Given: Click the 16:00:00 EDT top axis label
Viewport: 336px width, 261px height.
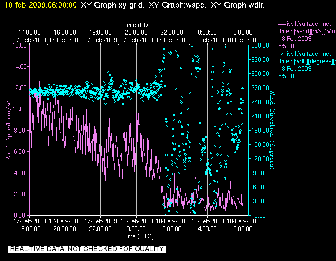Looking at the screenshot, I should click(x=65, y=33).
